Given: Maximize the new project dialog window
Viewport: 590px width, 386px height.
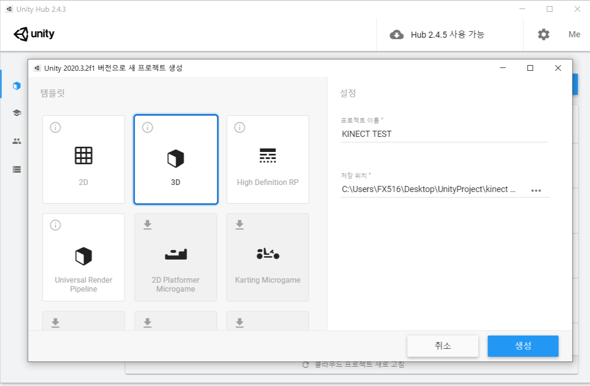Looking at the screenshot, I should pyautogui.click(x=530, y=68).
